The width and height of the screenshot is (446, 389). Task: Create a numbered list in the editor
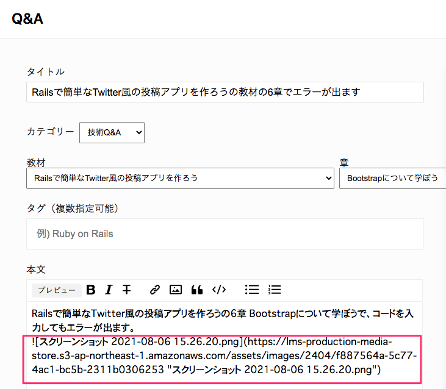point(275,290)
